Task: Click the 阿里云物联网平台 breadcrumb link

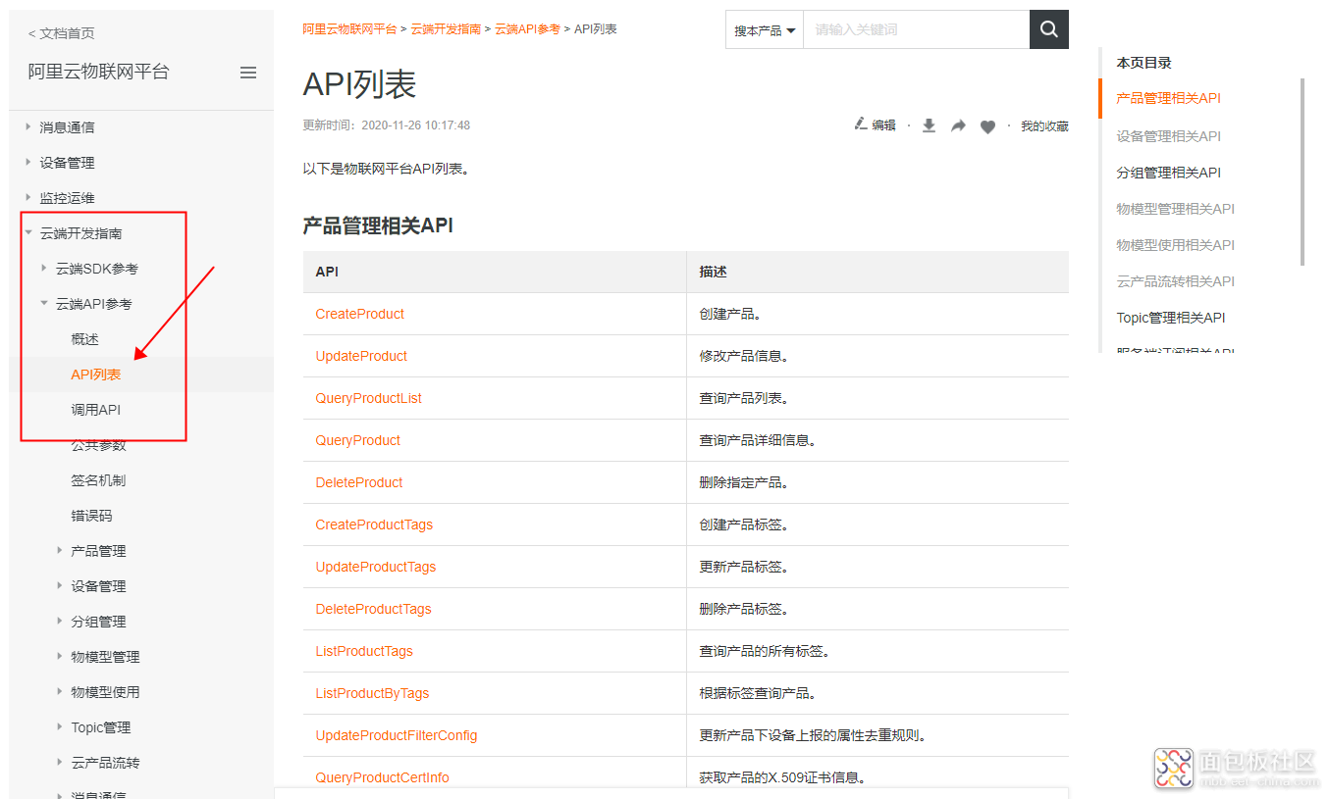Action: pyautogui.click(x=349, y=29)
